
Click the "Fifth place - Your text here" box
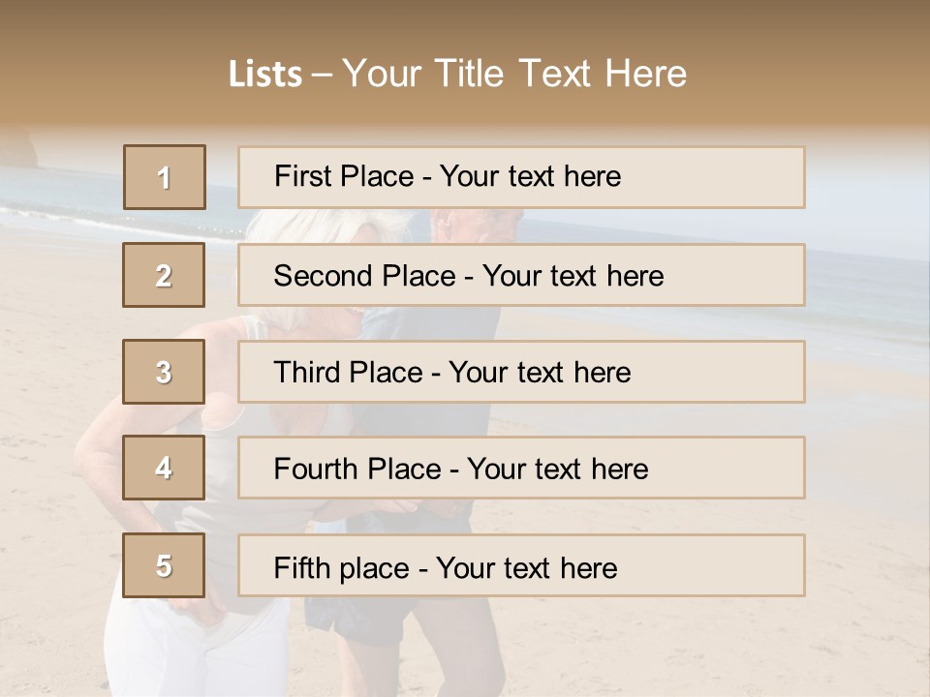[521, 566]
